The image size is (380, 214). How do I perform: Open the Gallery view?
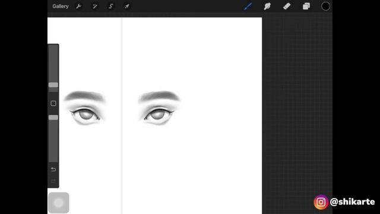[x=61, y=7]
